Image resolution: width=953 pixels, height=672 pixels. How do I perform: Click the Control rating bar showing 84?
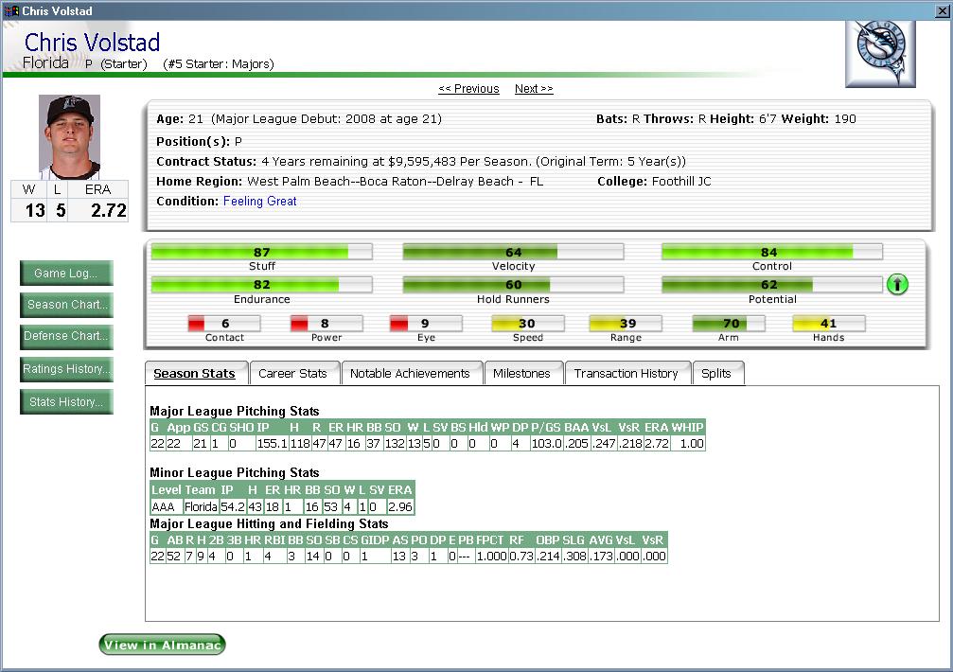click(x=772, y=252)
